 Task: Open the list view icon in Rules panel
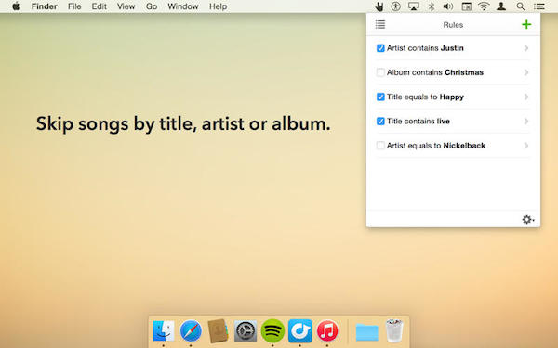pyautogui.click(x=380, y=24)
